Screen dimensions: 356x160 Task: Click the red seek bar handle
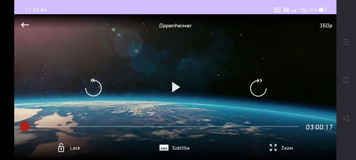pos(25,126)
